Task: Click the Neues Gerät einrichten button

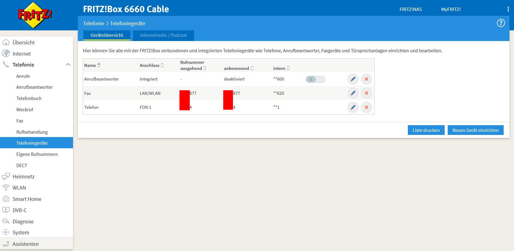Action: (475, 130)
